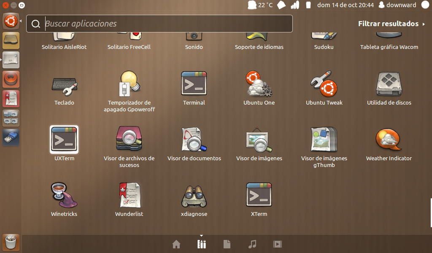Launch Wunderlist from the app grid
The width and height of the screenshot is (432, 253).
click(x=129, y=195)
